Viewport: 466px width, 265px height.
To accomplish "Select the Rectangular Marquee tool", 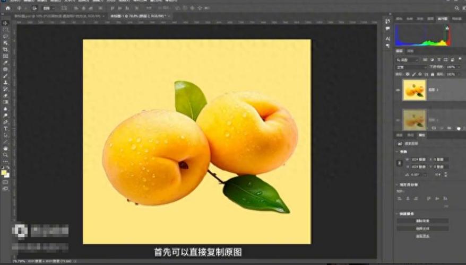I will click(x=5, y=30).
